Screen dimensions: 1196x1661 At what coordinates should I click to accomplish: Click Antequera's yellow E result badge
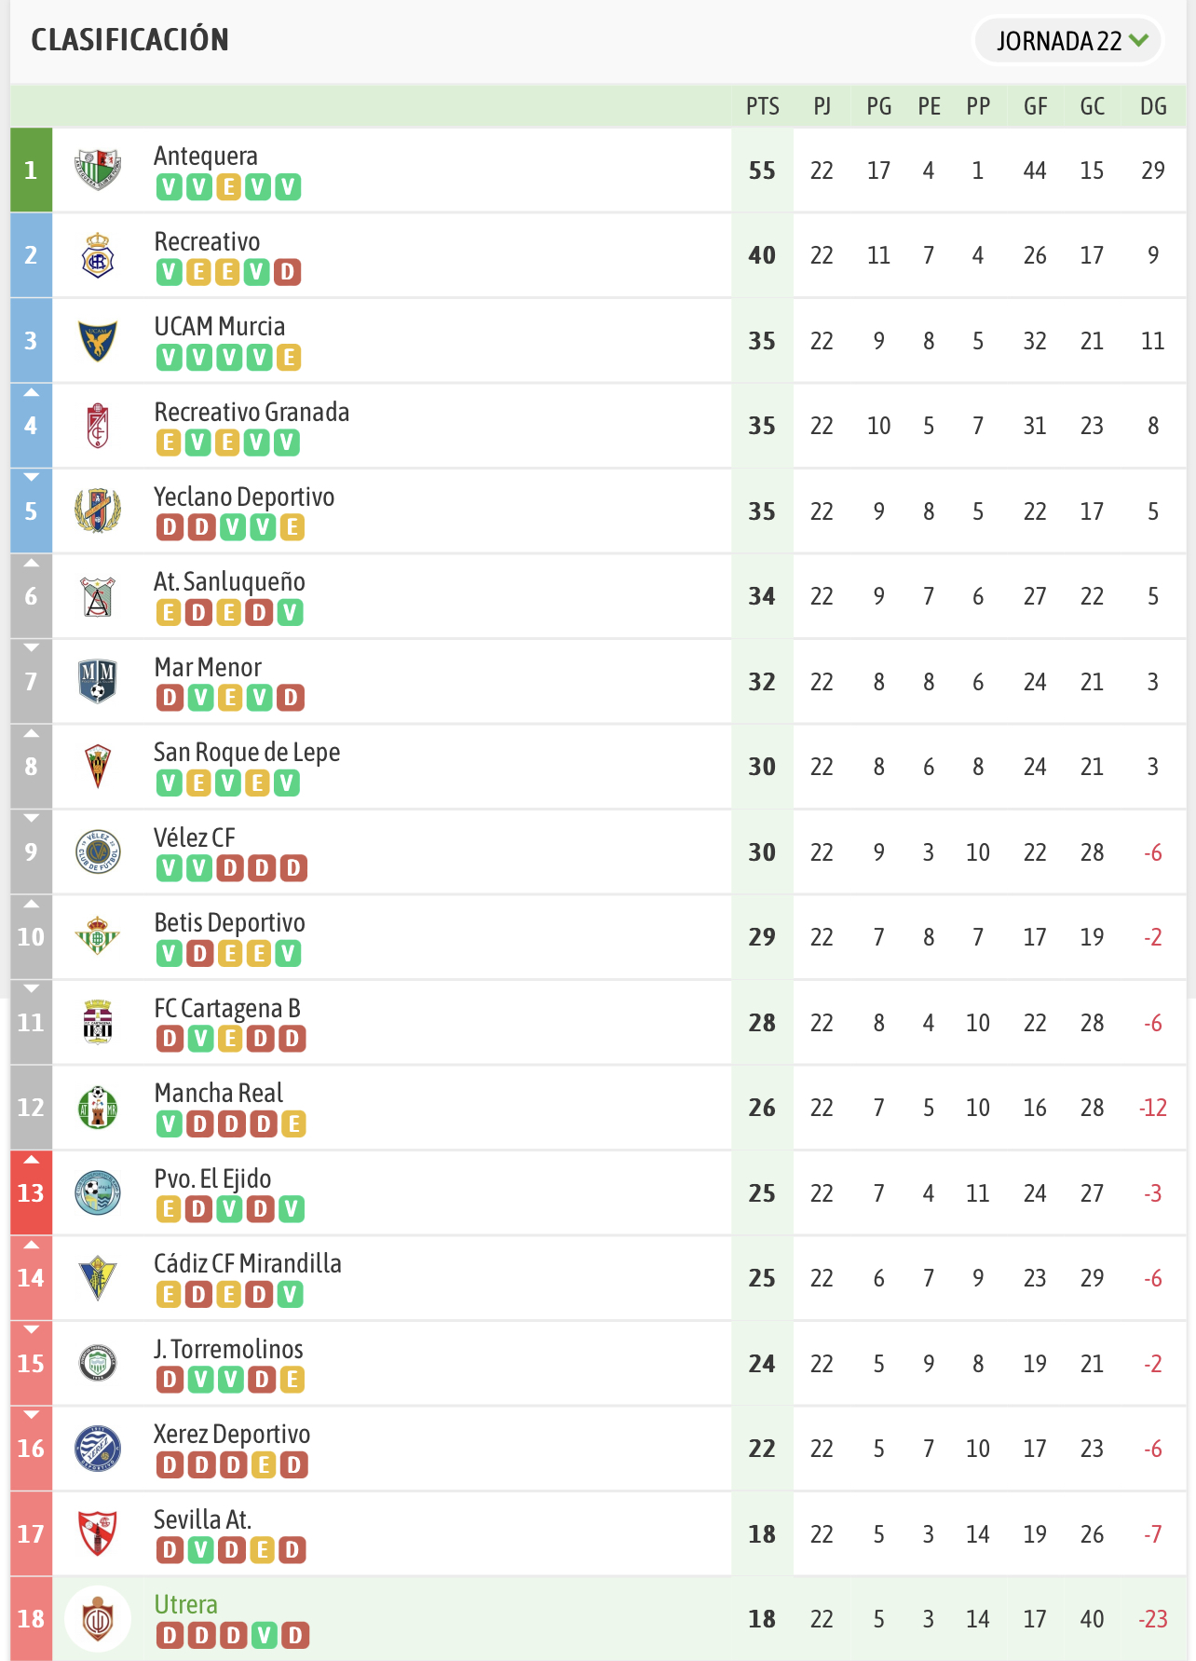click(x=228, y=187)
